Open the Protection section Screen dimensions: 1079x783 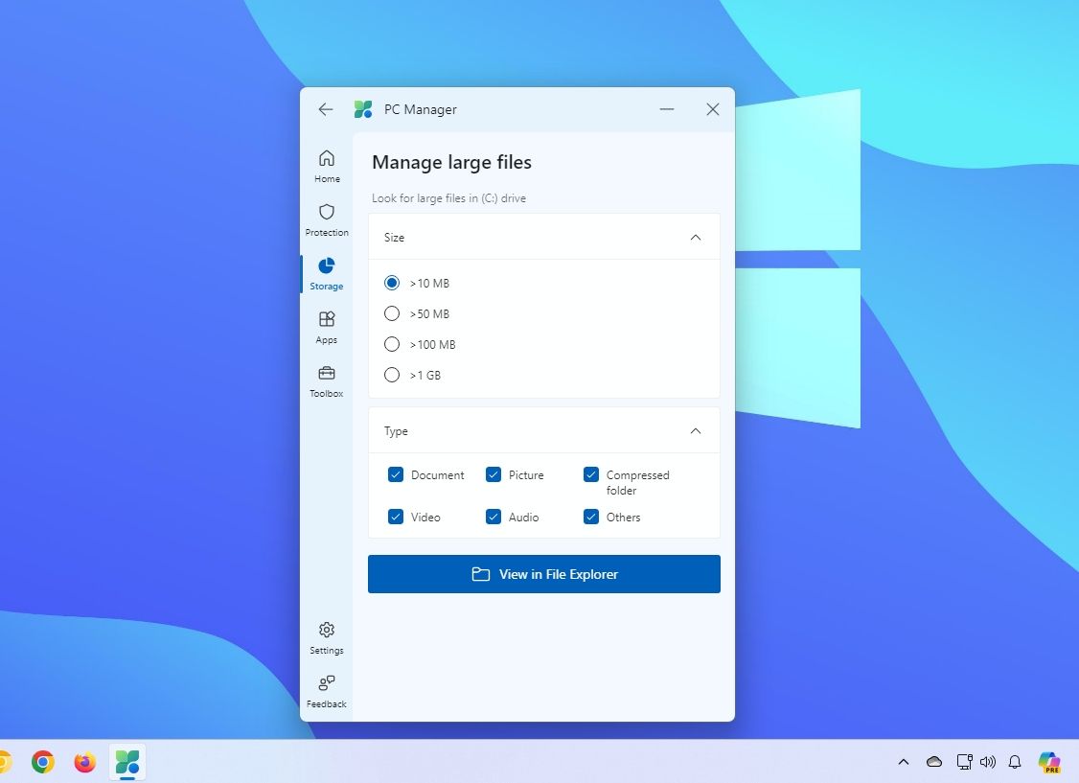click(x=327, y=217)
